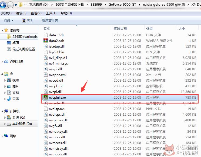
Task: Click the Local Disk (D:) drive icon in sidebar
Action: [9, 124]
